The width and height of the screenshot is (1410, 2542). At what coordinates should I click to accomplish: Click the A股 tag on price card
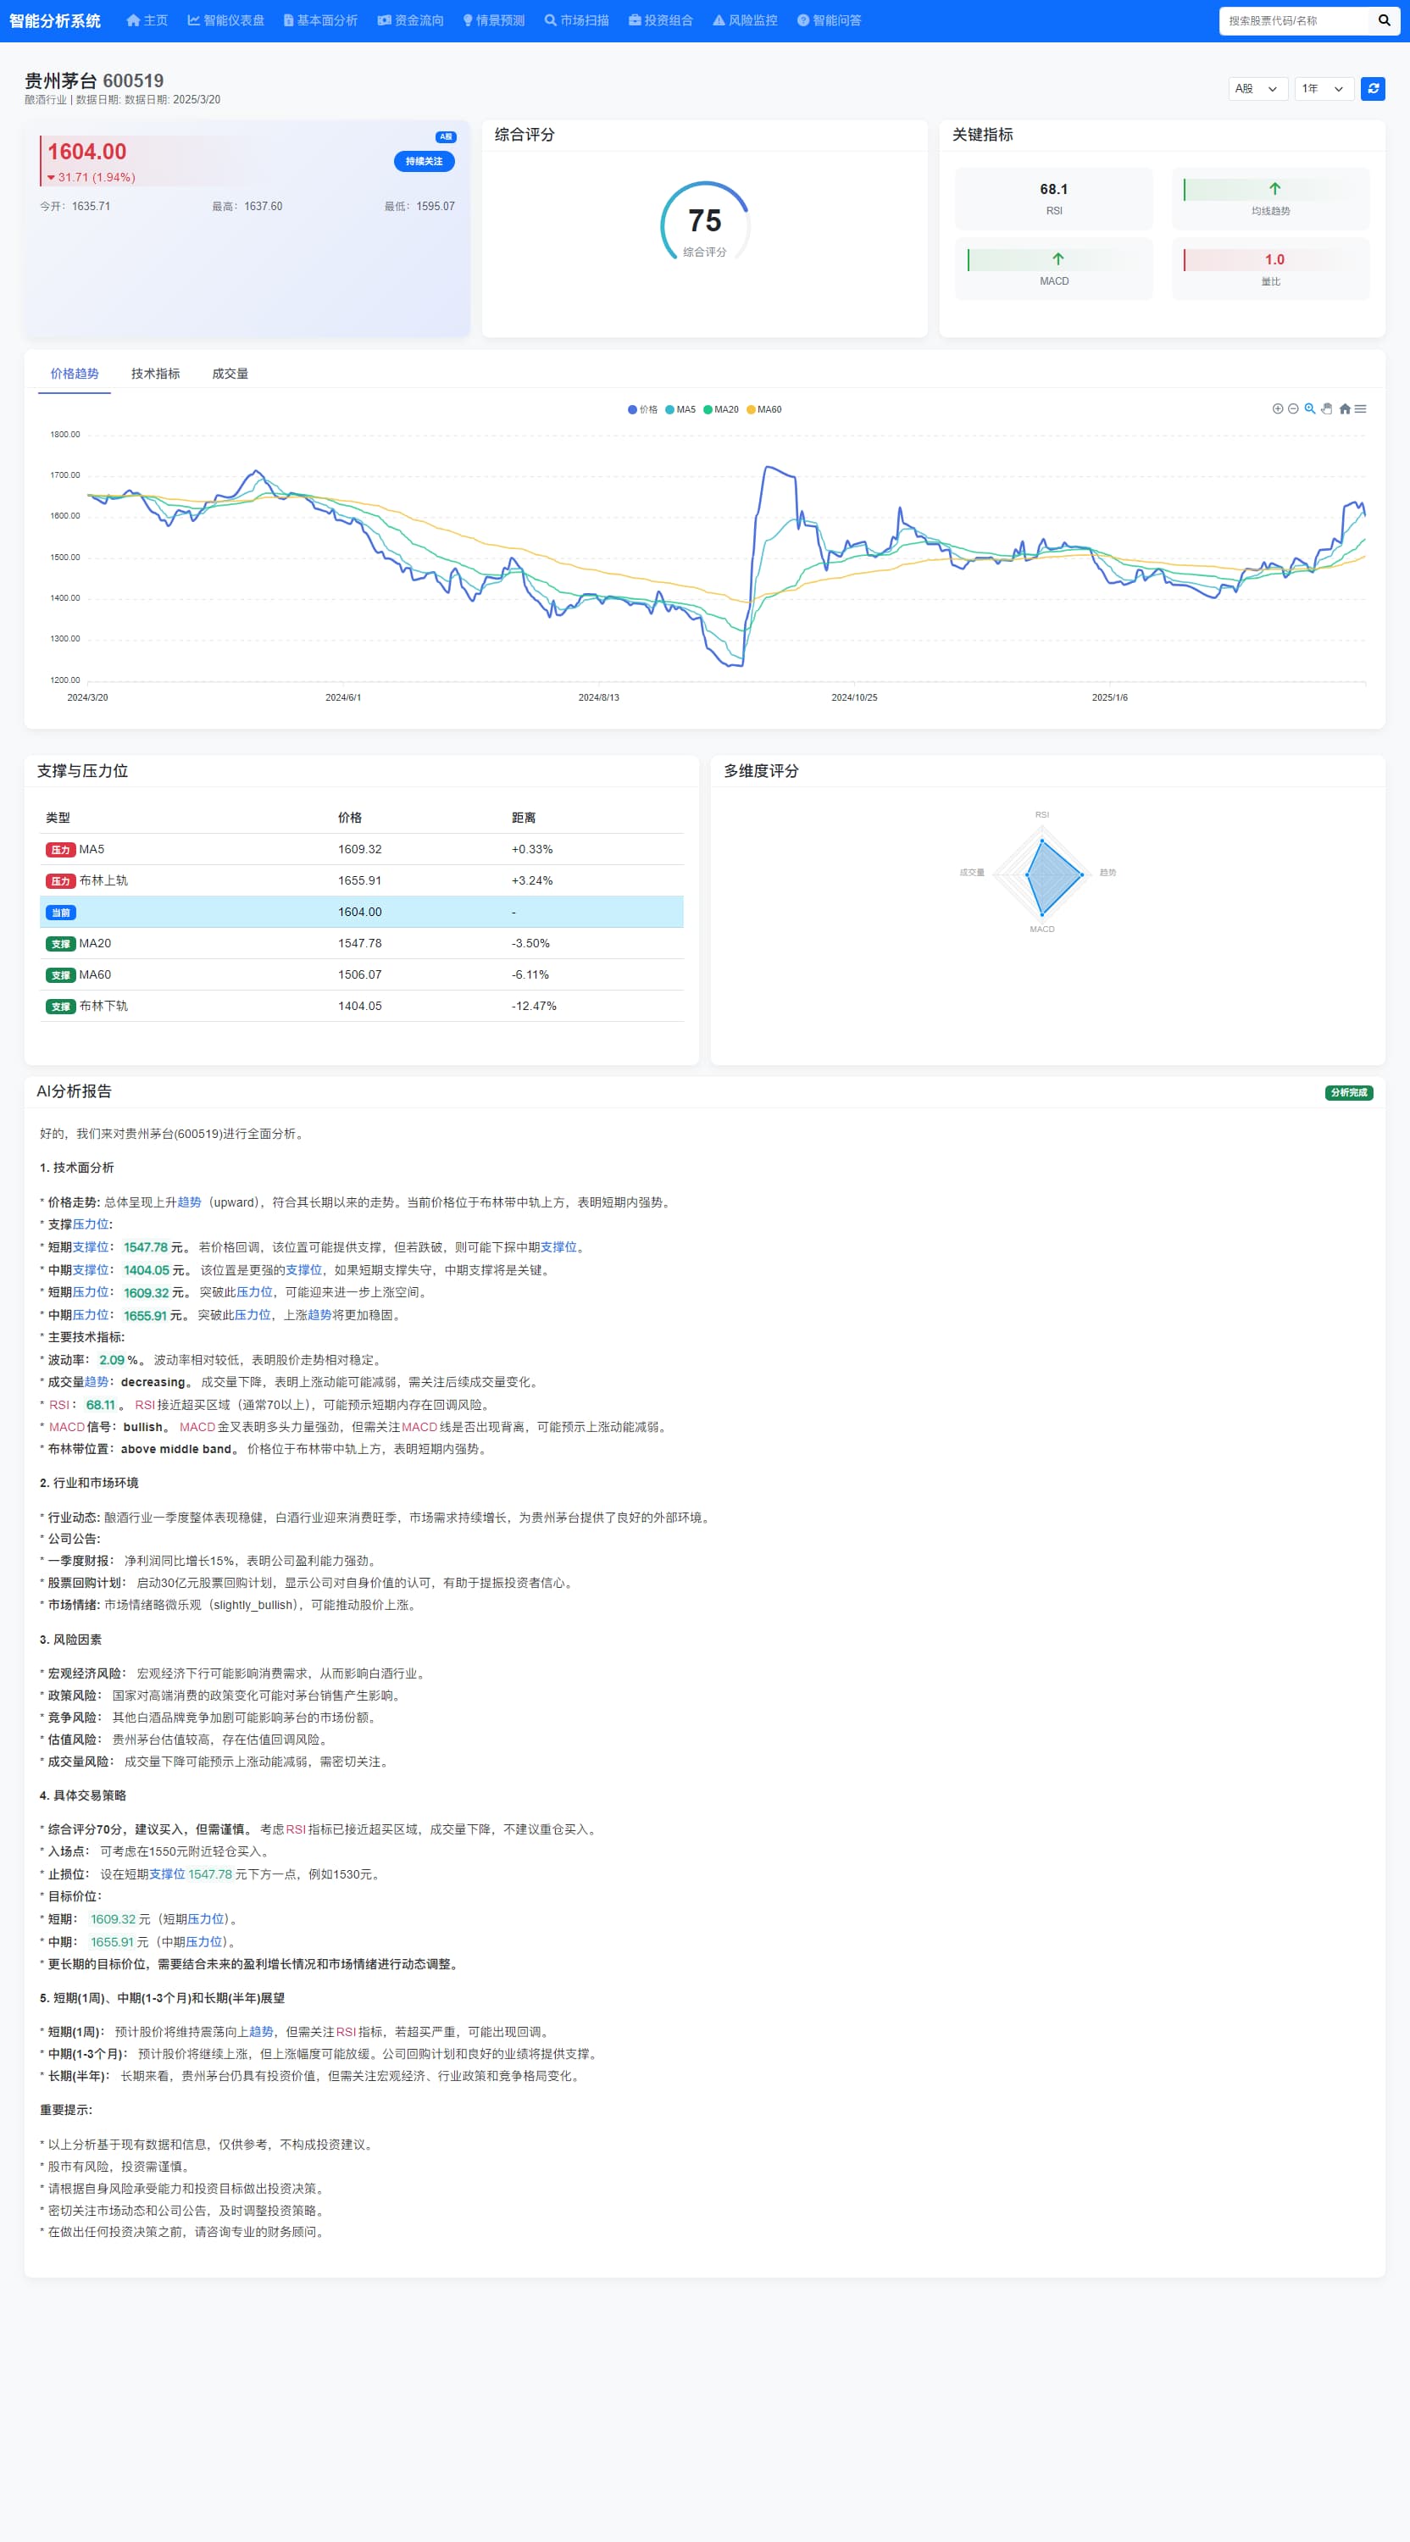pyautogui.click(x=446, y=137)
